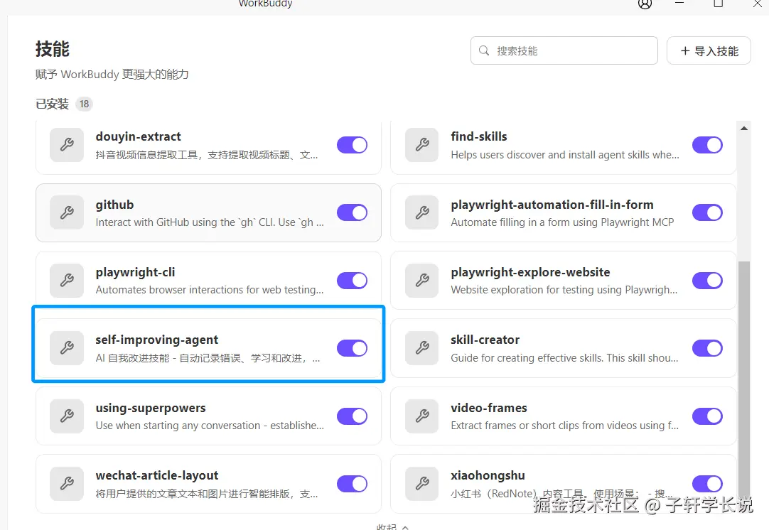
Task: Select the github skill title
Action: [114, 205]
